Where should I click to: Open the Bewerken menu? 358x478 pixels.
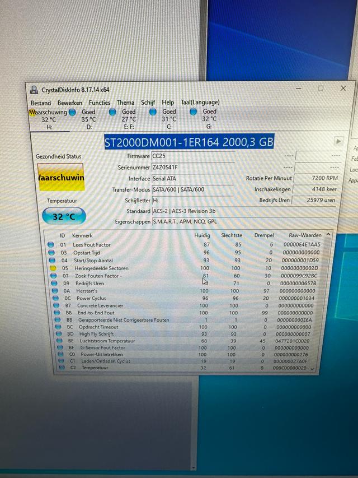pyautogui.click(x=70, y=103)
